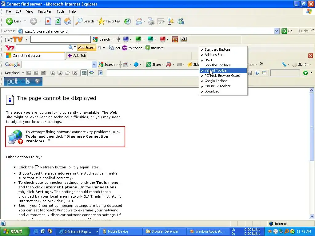
Task: Click the tile windows icon on Download toolbar
Action: tap(84, 73)
